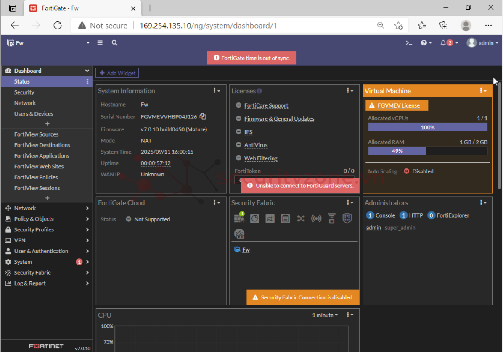Open FortiView Sources
This screenshot has width=503, height=352.
47,134
